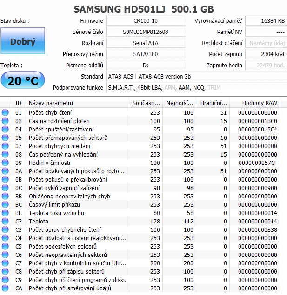Image resolution: width=287 pixels, height=295 pixels.
Task: Click status icon for row C9
Action: pos(5,280)
